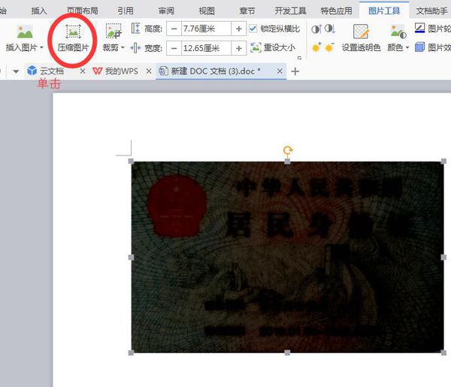
Task: Close the 新建 DOC 文档 (3).doc tab
Action: (x=280, y=71)
